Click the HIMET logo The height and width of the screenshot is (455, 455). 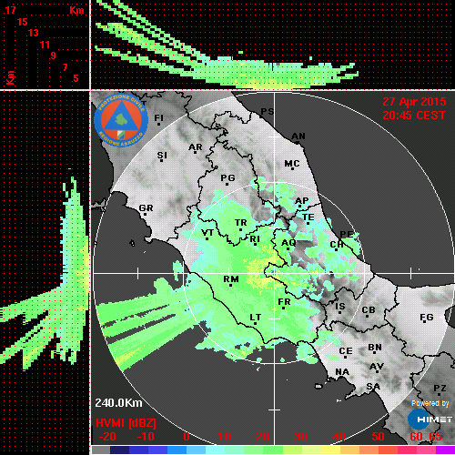point(430,420)
